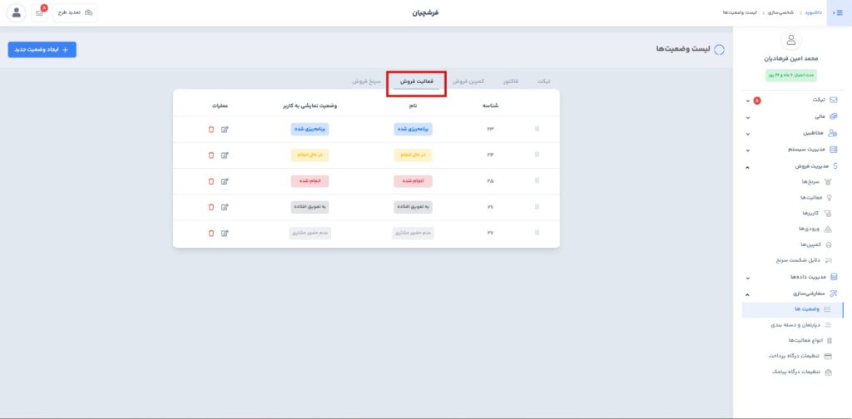Click the تمدید طرح button
This screenshot has height=419, width=852.
pyautogui.click(x=75, y=12)
